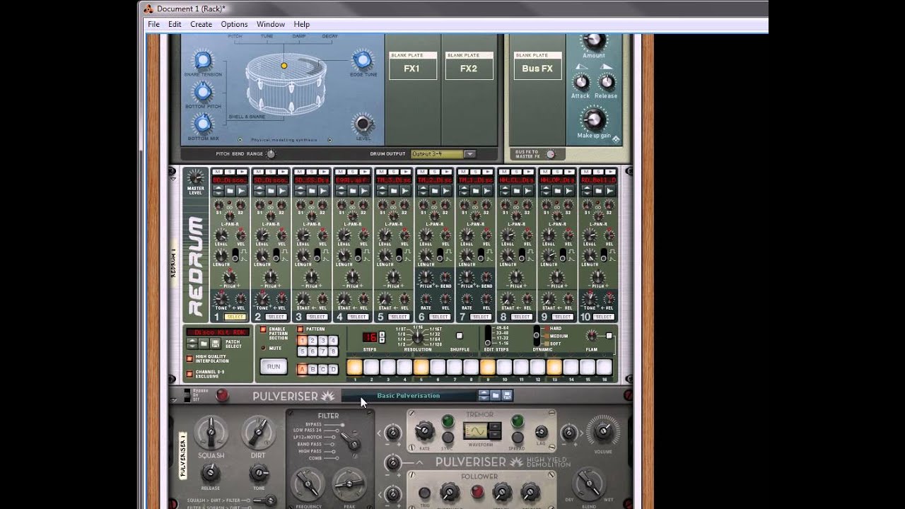Mute Redrum channel 1 with M button

coord(217,172)
